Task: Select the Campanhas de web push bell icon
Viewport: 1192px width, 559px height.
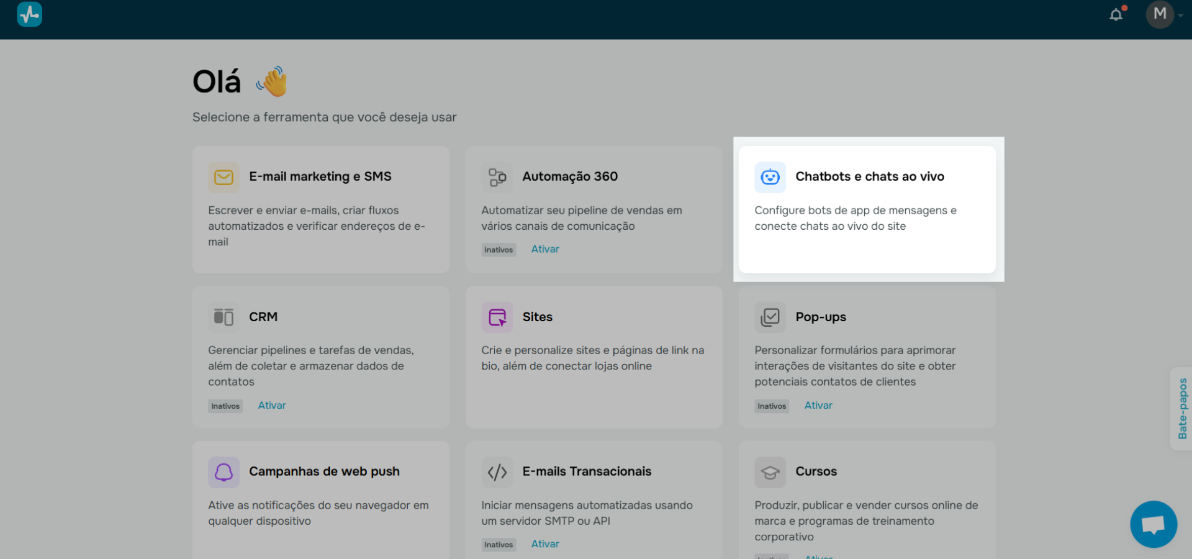Action: [223, 472]
